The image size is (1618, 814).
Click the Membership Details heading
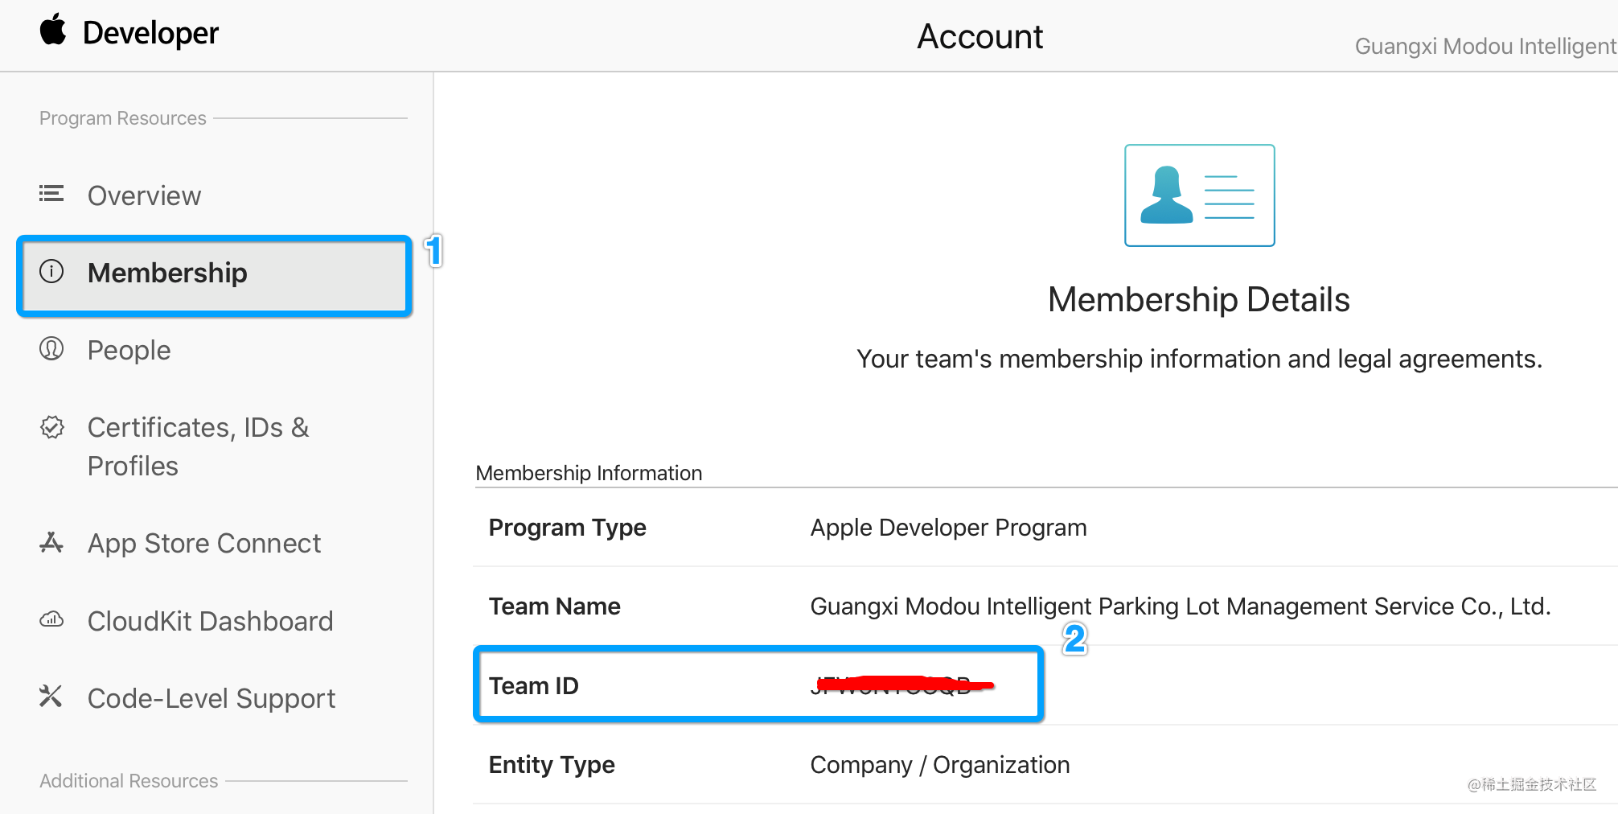(1198, 299)
